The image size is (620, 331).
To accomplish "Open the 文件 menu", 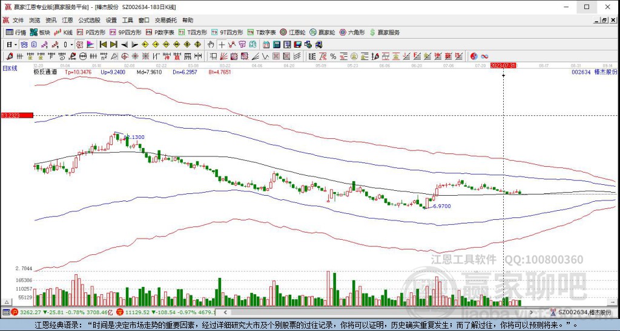I will pyautogui.click(x=18, y=20).
